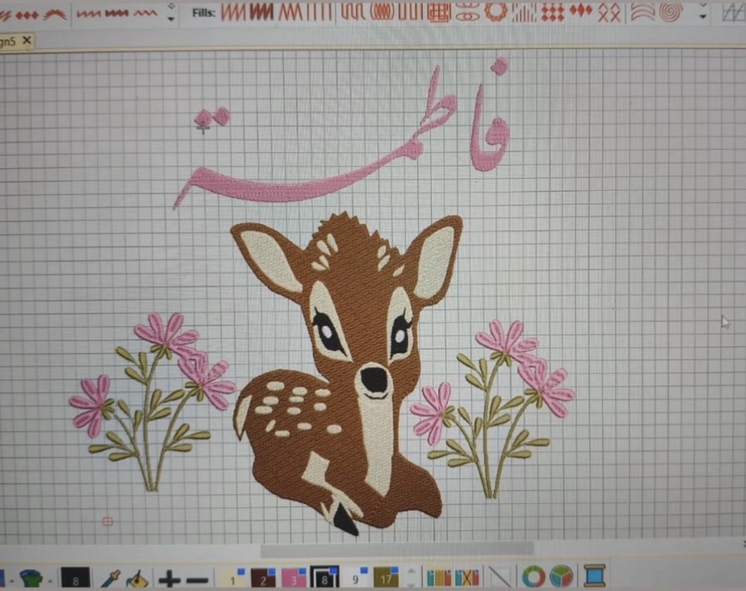Pick dark brown color swatch 2
746x591 pixels.
tap(264, 578)
